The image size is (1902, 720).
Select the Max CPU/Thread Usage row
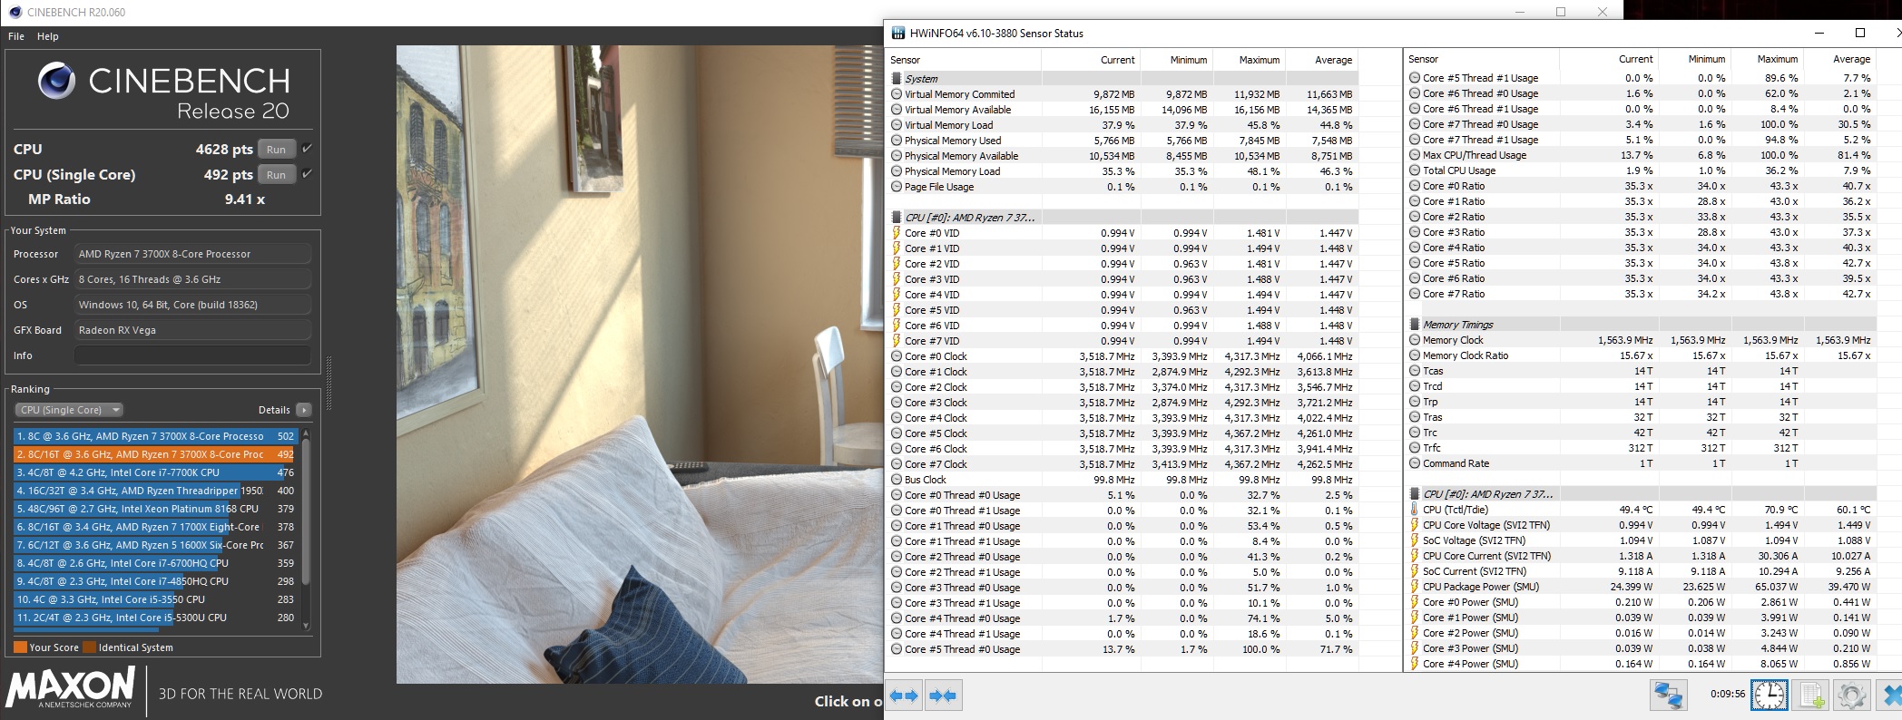(1642, 155)
